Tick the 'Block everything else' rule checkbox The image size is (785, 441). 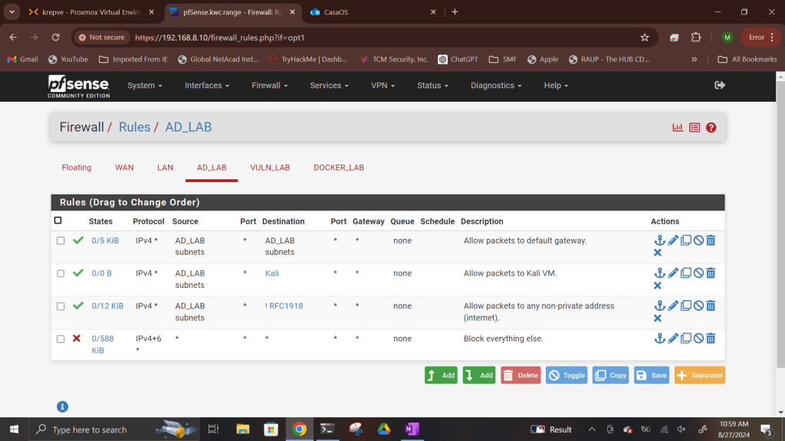click(x=61, y=338)
